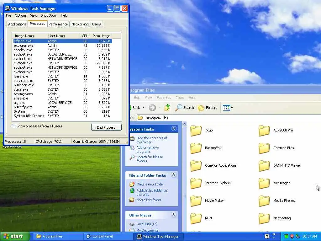
Task: Click the Up folder icon in Program Files
Action: (167, 108)
